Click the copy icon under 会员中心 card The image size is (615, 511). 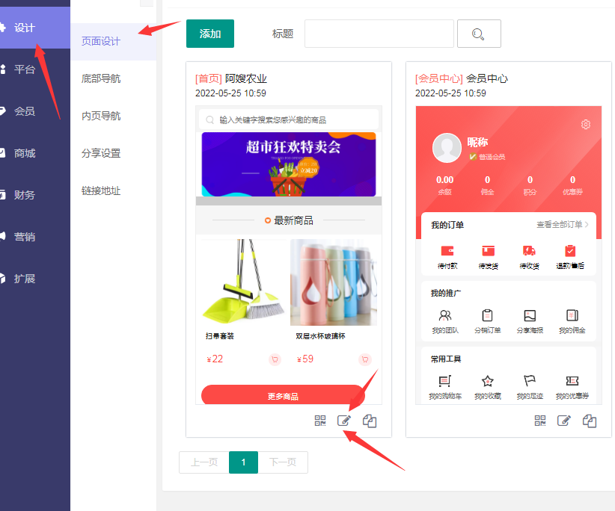[590, 421]
